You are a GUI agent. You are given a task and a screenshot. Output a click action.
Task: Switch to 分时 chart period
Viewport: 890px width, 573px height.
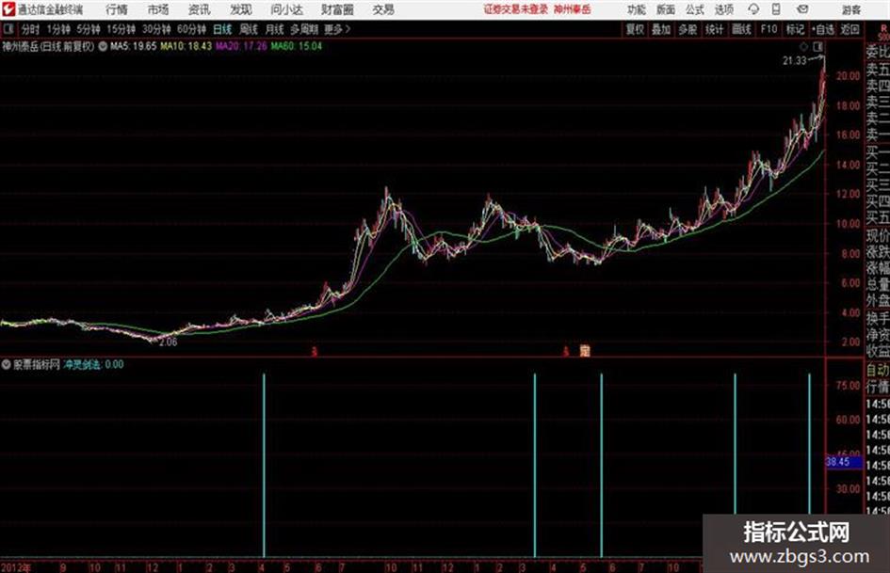(x=31, y=29)
